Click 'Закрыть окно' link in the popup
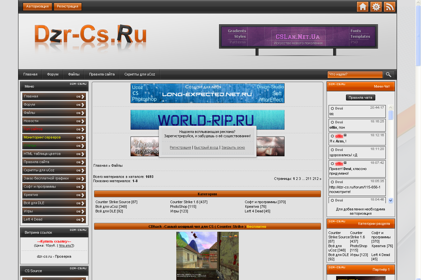Viewport: 421px width, 280px height. (233, 148)
